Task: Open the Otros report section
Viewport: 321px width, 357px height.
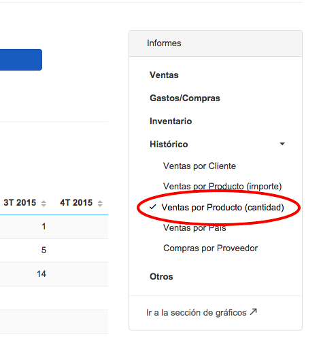Action: tap(161, 277)
